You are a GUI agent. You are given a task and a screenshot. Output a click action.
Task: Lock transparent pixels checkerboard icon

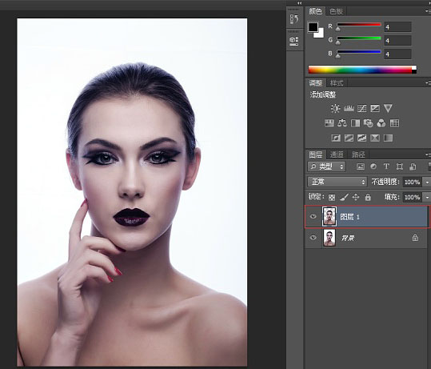pos(332,197)
